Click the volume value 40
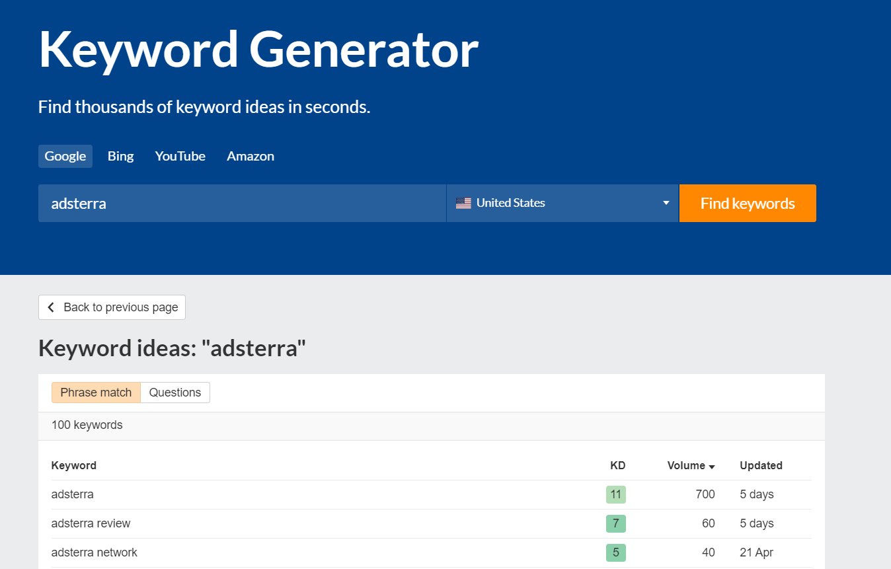The height and width of the screenshot is (569, 891). [x=709, y=552]
